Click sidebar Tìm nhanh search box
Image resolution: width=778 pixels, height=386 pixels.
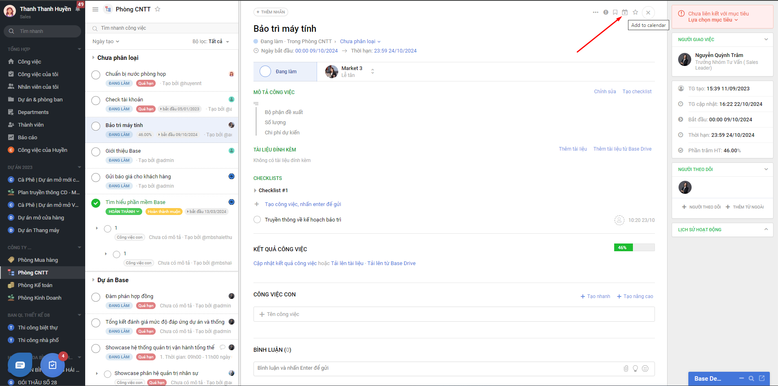pyautogui.click(x=42, y=31)
